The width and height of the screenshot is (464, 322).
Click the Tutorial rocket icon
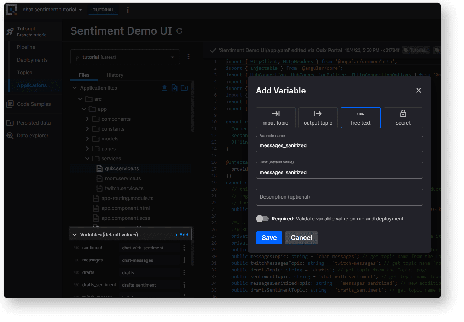click(10, 31)
